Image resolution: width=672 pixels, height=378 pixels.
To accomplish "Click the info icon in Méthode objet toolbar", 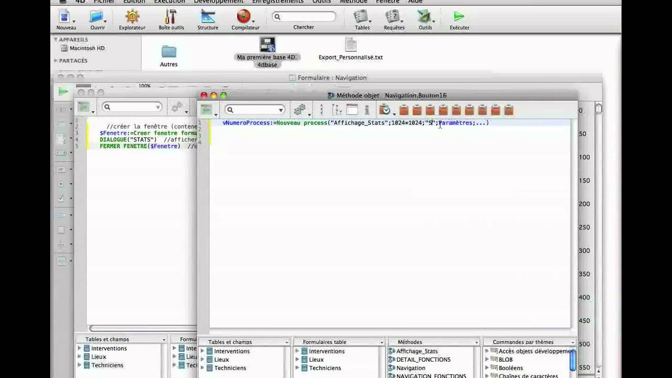I will (366, 110).
